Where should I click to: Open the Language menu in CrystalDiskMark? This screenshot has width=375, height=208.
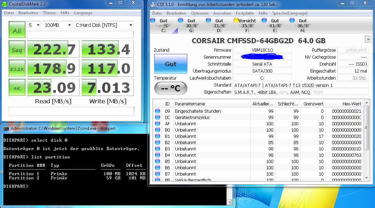(83, 13)
